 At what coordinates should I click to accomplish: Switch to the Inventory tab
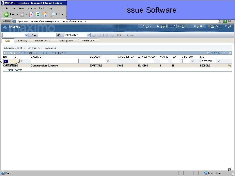(x=22, y=40)
